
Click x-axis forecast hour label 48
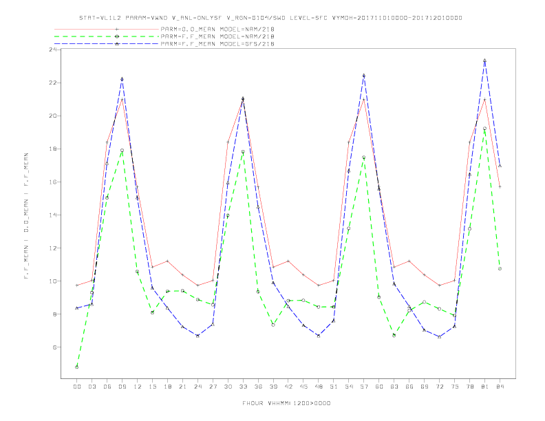319,387
